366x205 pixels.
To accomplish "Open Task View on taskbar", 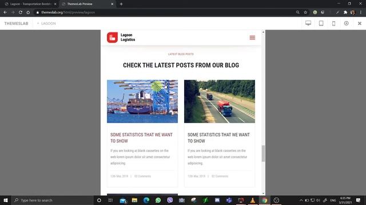I will 110,200.
